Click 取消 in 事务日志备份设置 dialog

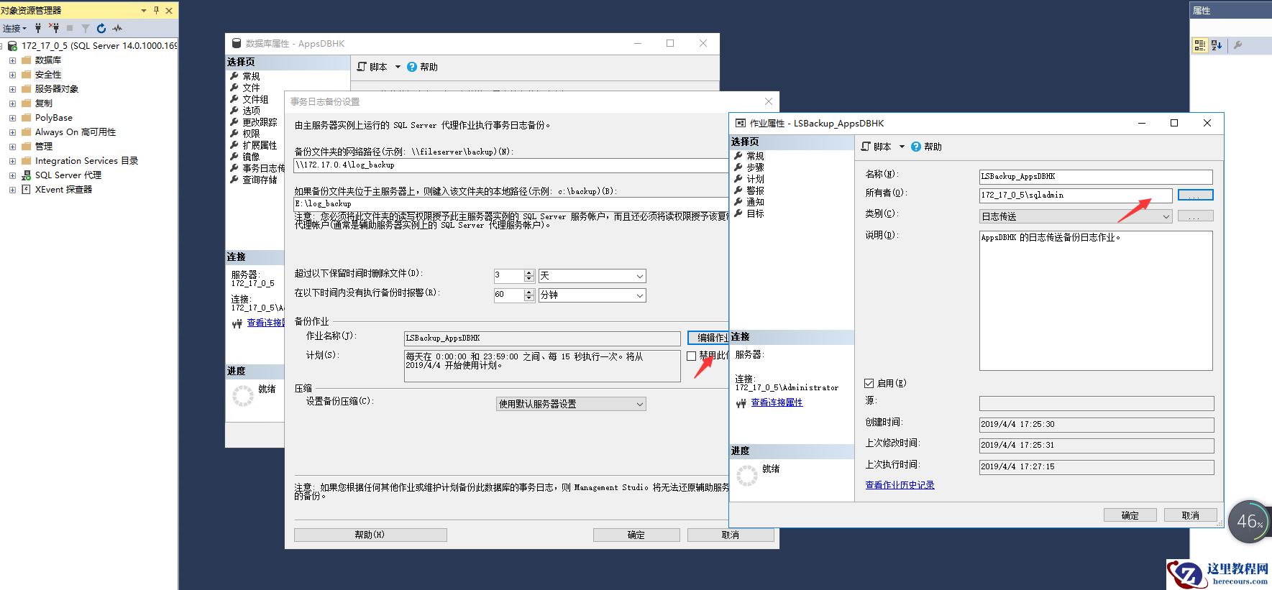point(731,535)
